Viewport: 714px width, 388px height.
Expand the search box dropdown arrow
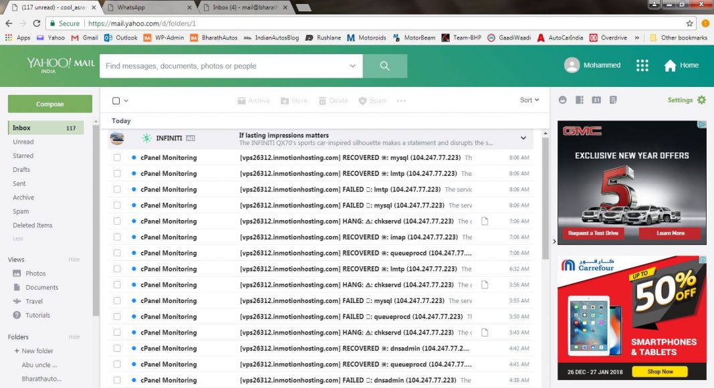[352, 66]
